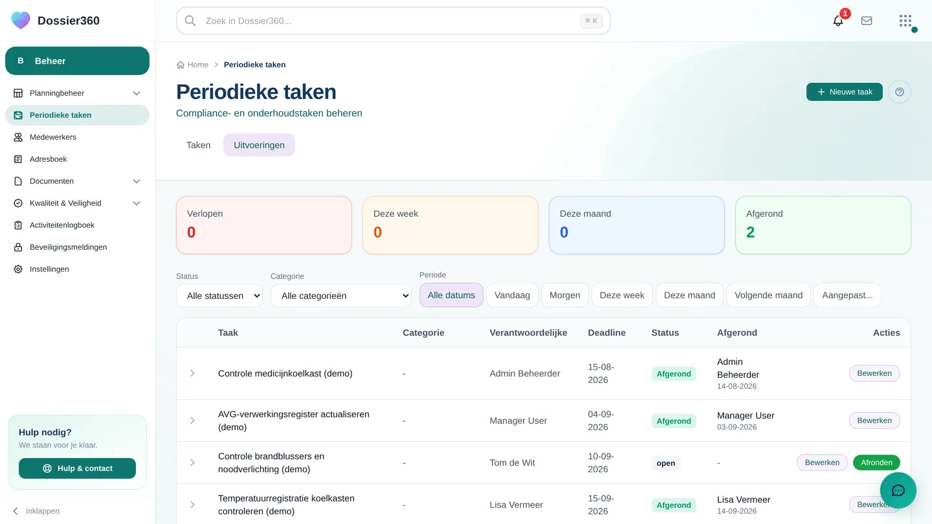The height and width of the screenshot is (524, 932).
Task: Click the Nieuwe taak button
Action: 844,92
